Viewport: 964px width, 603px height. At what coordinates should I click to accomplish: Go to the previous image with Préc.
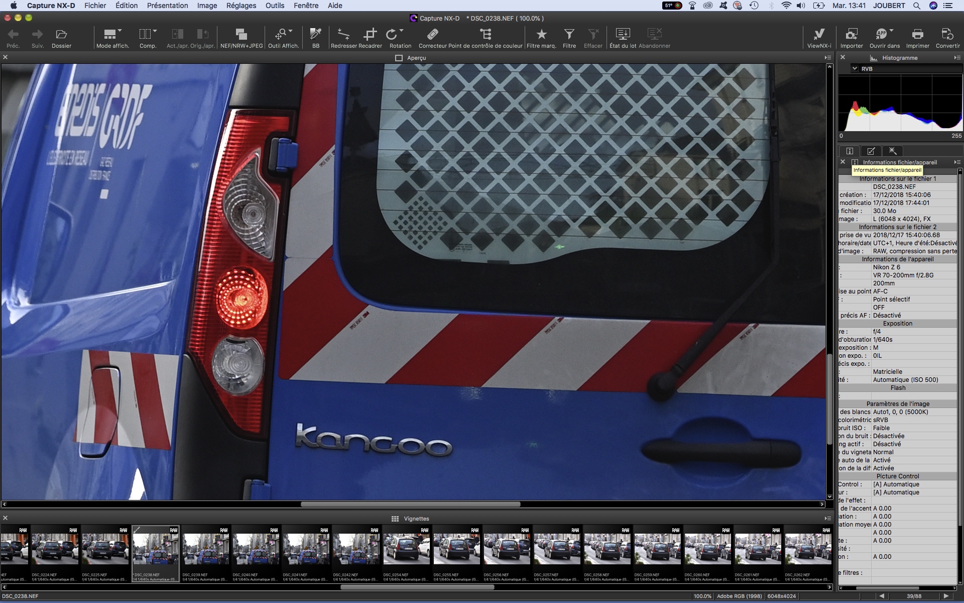13,38
